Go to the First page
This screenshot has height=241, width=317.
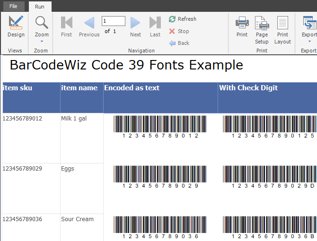pos(67,26)
